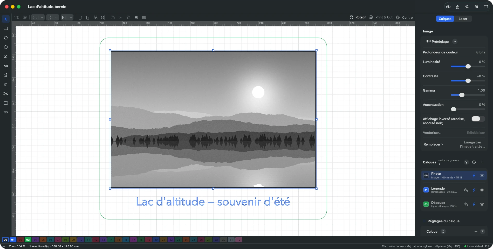493x249 pixels.
Task: Click the Print & Cut button
Action: [x=381, y=17]
